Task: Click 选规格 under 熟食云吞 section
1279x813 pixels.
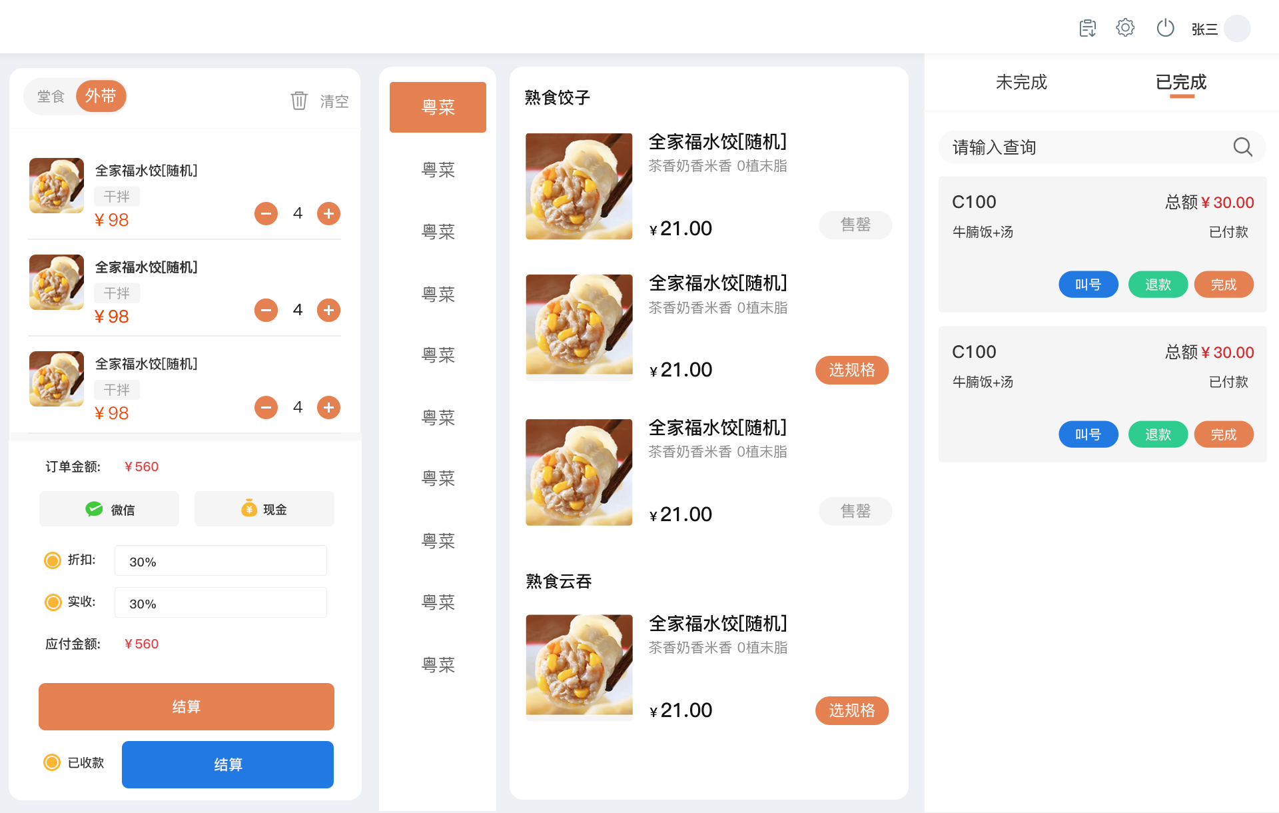Action: coord(851,710)
